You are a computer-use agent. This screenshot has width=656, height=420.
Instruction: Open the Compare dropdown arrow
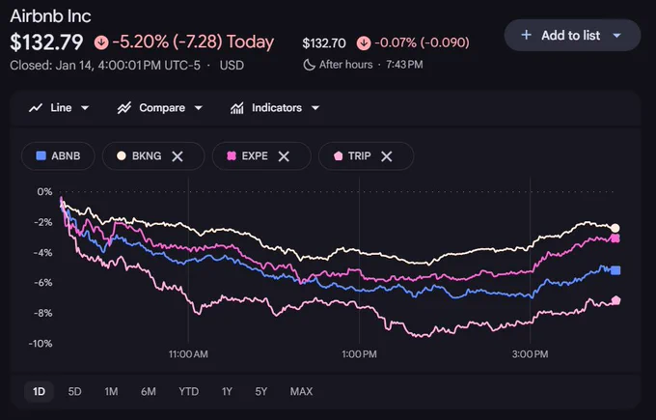tap(199, 108)
